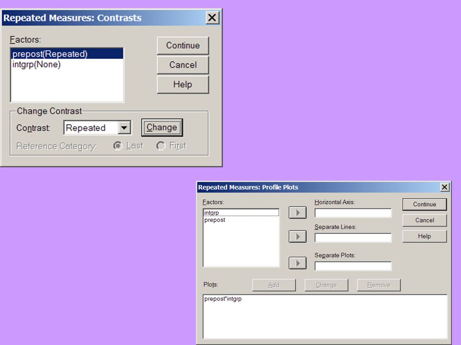Click Cancel in the Profile Plots dialog

pyautogui.click(x=425, y=220)
